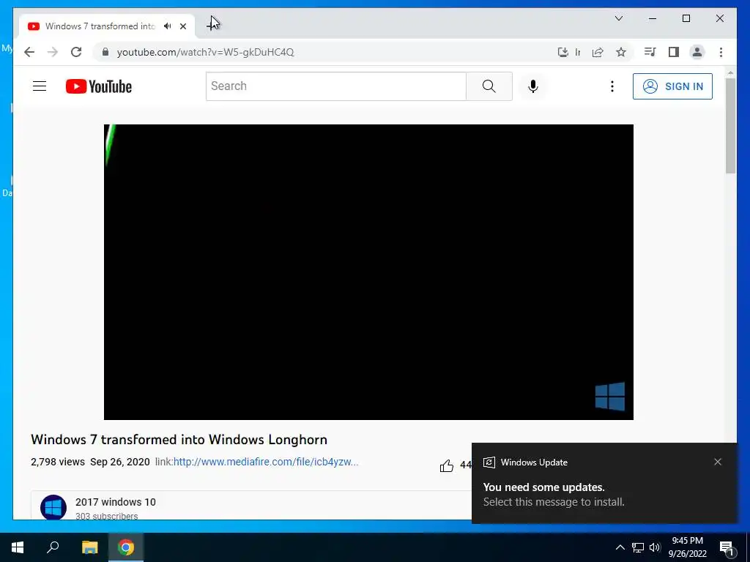Bookmark this tab with star
Image resolution: width=750 pixels, height=562 pixels.
coord(621,52)
